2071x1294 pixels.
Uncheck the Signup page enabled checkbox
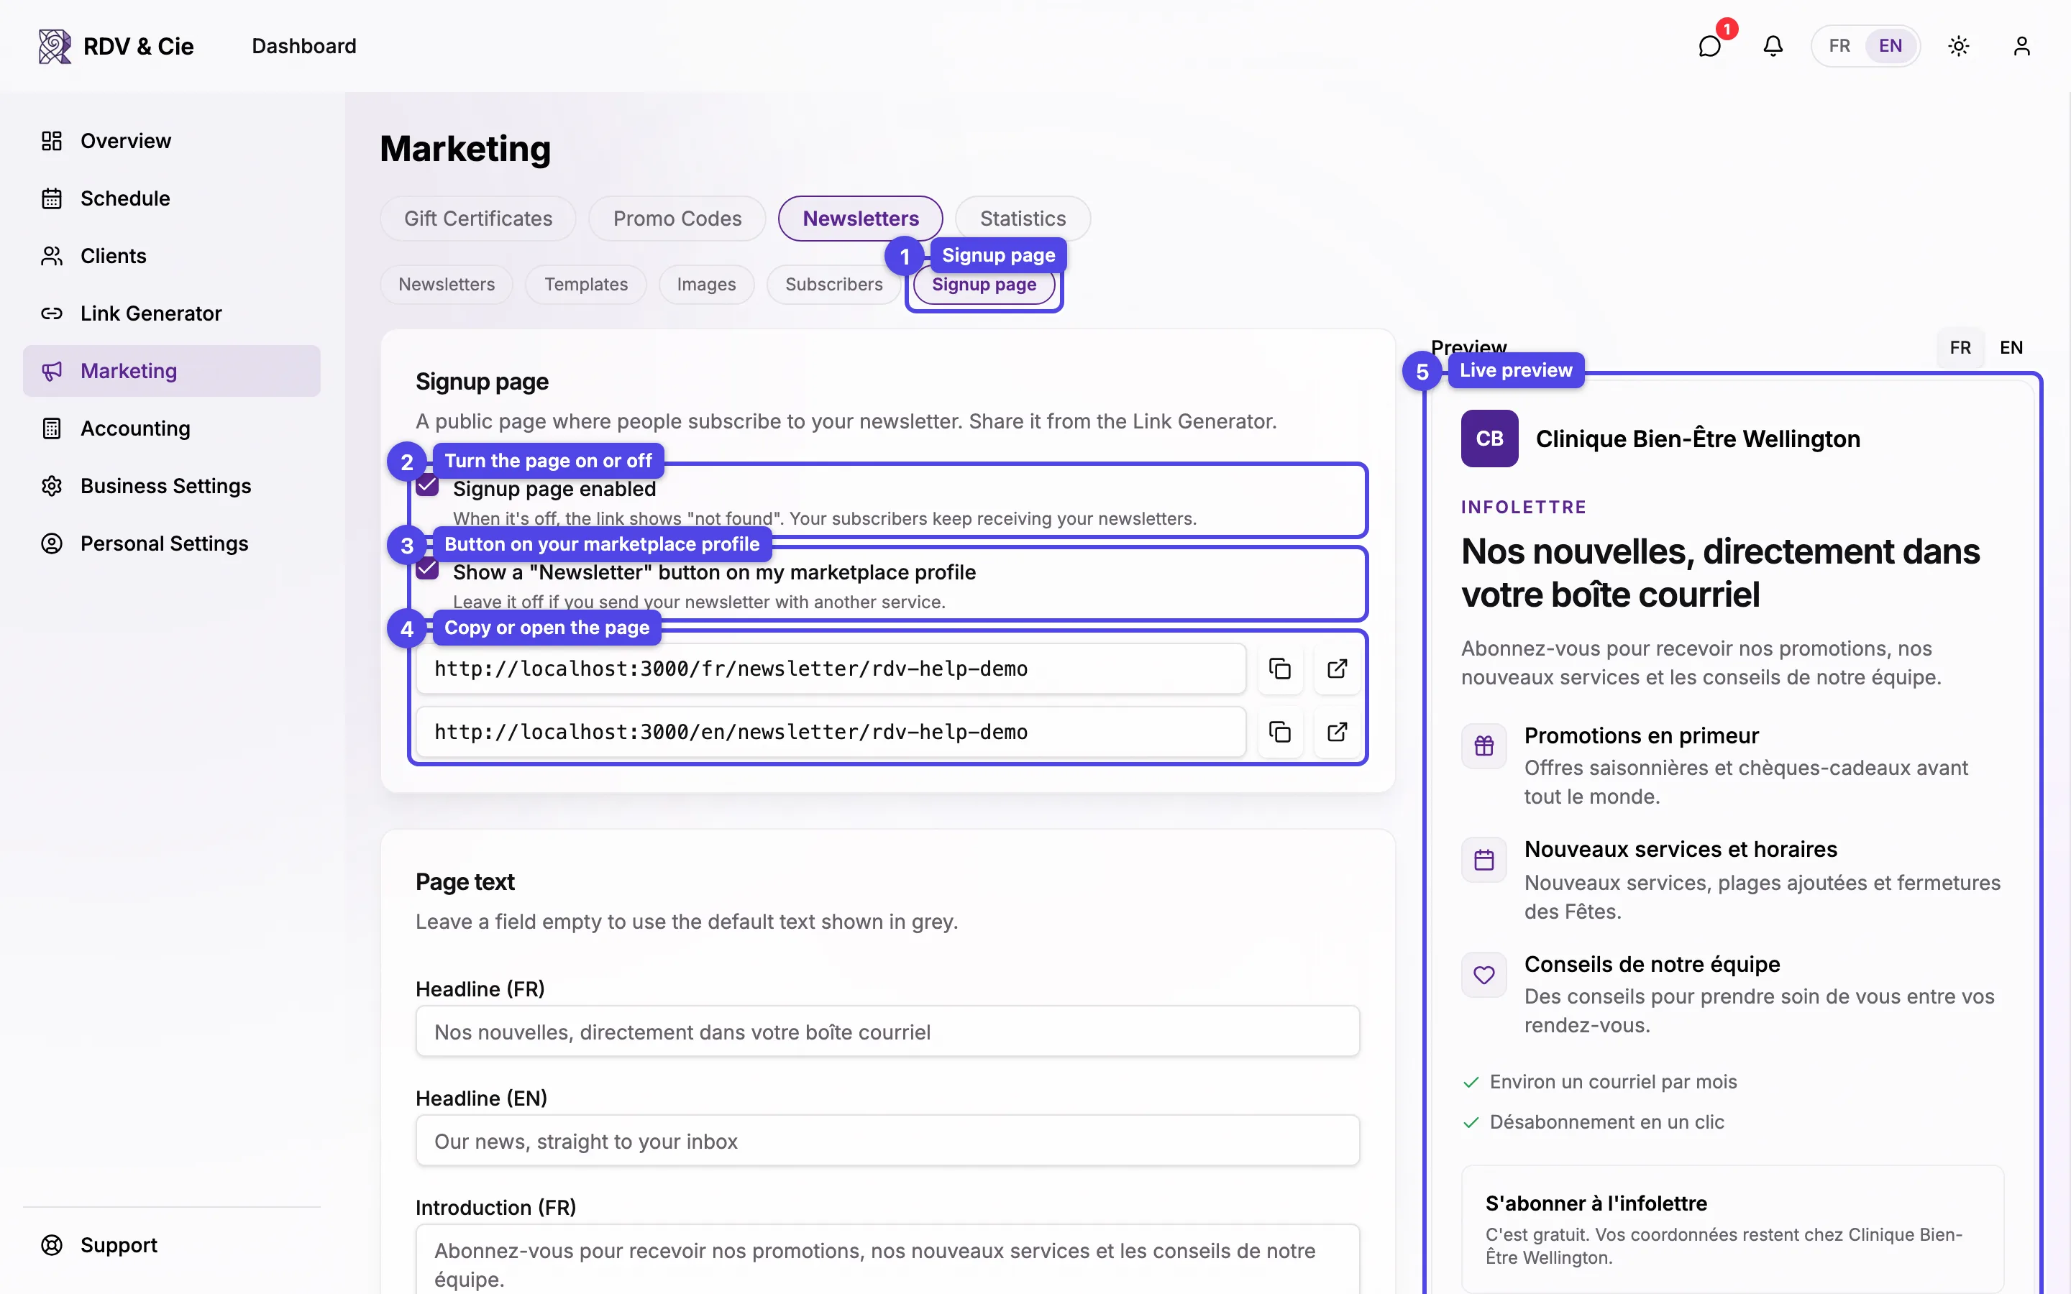(427, 486)
